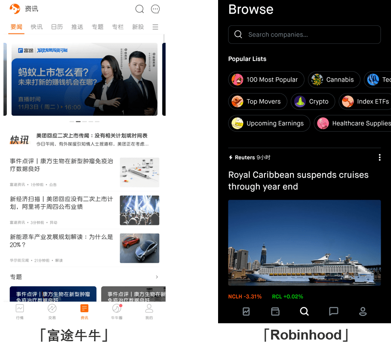Tap the Futu orange logo icon
391x343 pixels.
click(15, 9)
